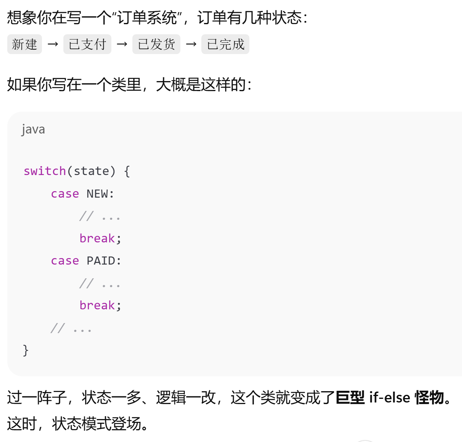Click the bold text 巨型 if-else 怪物
The height and width of the screenshot is (442, 462).
point(390,398)
